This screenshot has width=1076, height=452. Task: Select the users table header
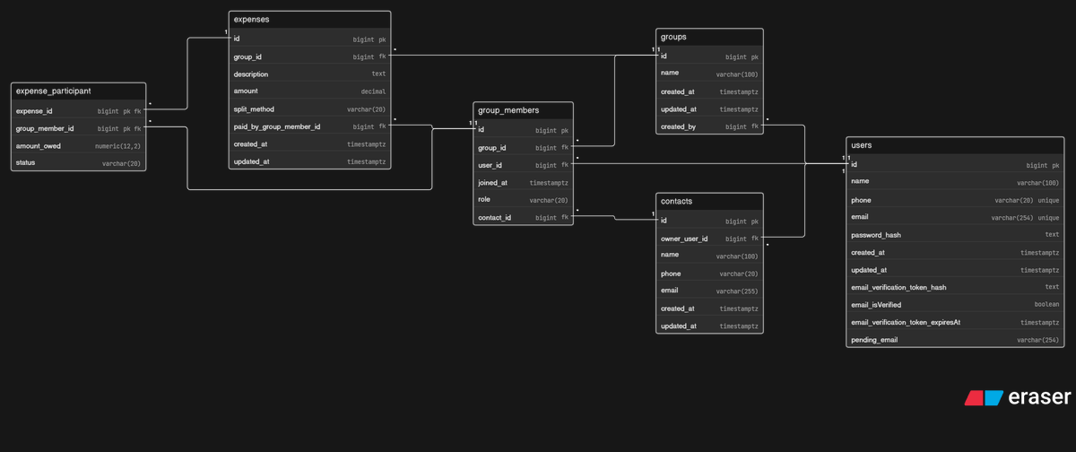(x=955, y=145)
